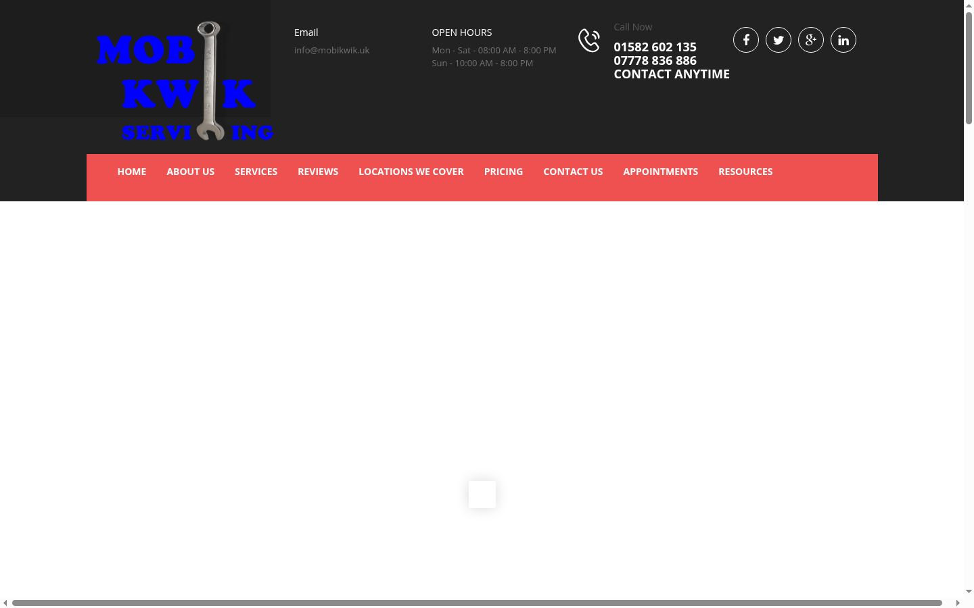Open the Google Plus social icon
974x608 pixels.
tap(811, 40)
